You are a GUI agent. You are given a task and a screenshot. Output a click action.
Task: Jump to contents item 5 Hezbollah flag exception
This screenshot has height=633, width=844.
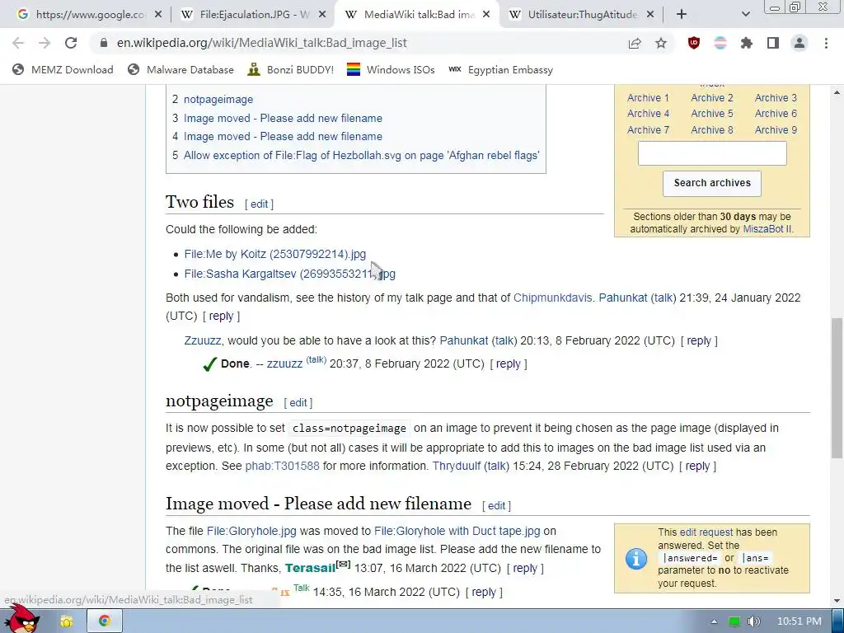click(x=356, y=156)
